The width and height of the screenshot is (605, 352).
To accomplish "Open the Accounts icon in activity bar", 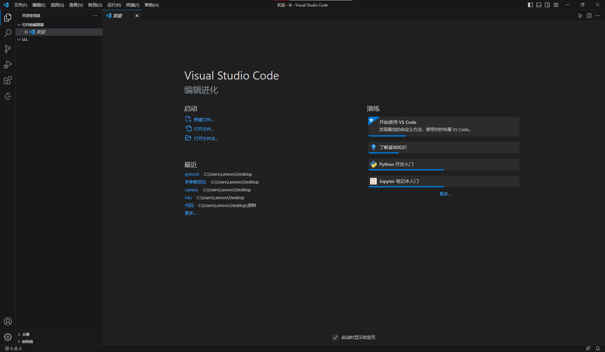I will coord(8,321).
